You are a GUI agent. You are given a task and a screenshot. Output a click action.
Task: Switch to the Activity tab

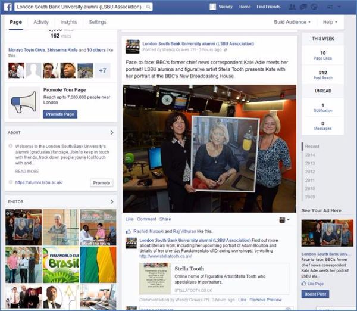[41, 22]
